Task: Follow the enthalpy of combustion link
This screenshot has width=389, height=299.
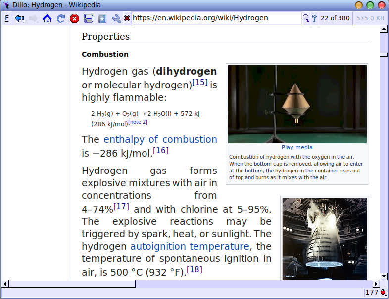Action: click(160, 139)
